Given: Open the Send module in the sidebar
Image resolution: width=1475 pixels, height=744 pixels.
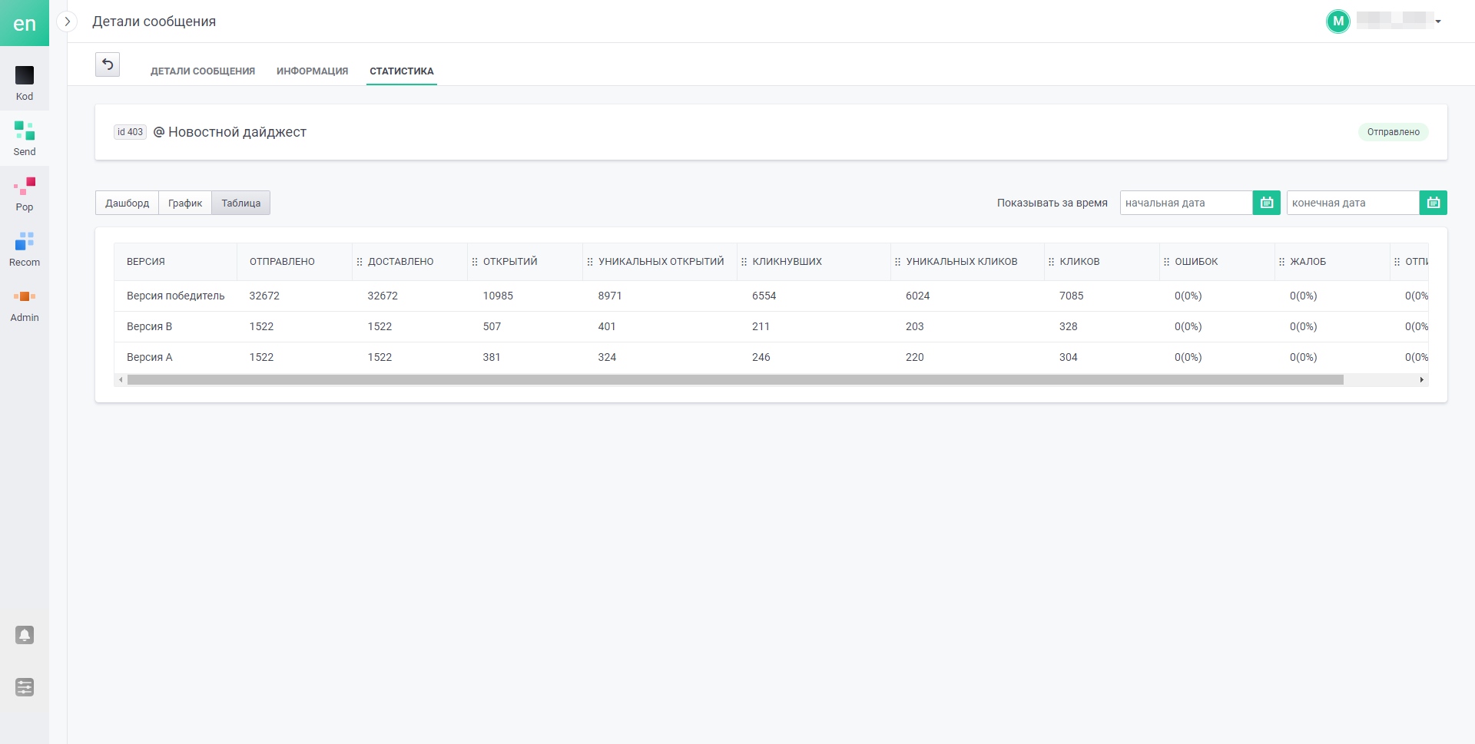Looking at the screenshot, I should (25, 138).
